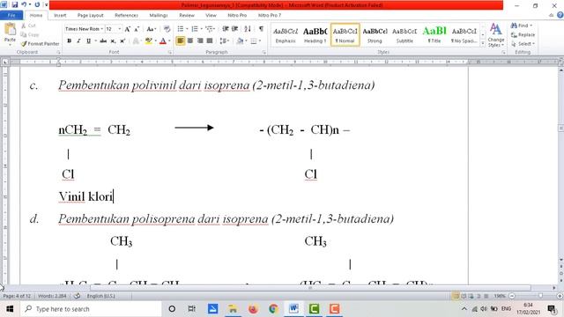The width and height of the screenshot is (564, 317).
Task: Click the text highlight color button
Action: [x=148, y=41]
